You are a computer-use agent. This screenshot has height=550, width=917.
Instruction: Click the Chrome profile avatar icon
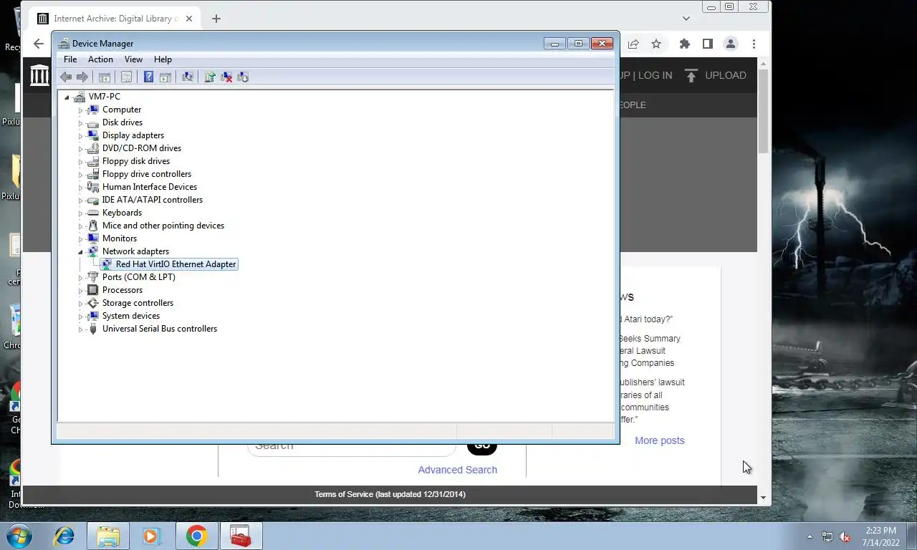[731, 44]
